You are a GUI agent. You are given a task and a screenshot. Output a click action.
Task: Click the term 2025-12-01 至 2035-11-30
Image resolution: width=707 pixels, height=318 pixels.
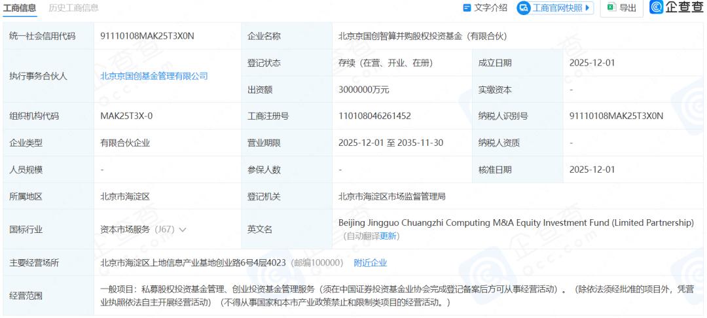(x=391, y=143)
